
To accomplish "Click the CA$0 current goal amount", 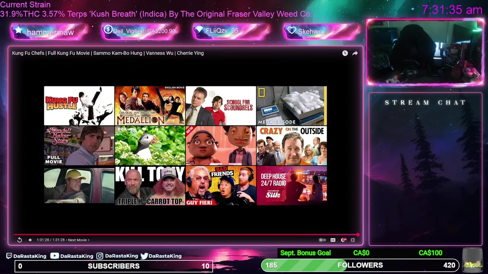I will click(361, 253).
